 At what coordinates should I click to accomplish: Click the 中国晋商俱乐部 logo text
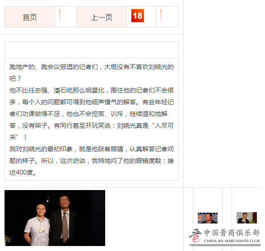(x=232, y=233)
